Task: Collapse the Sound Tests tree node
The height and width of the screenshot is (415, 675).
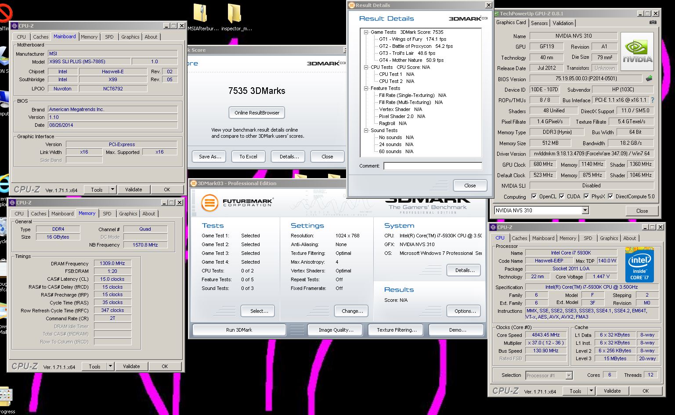Action: tap(366, 130)
